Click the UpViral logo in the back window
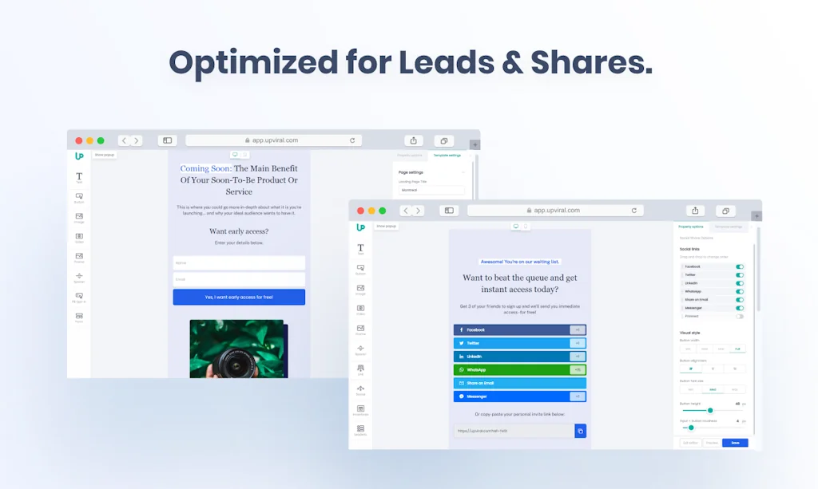 coord(79,156)
